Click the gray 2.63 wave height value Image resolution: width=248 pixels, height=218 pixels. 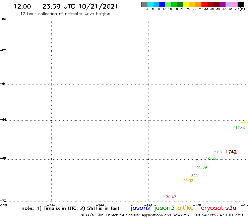[x=218, y=152]
